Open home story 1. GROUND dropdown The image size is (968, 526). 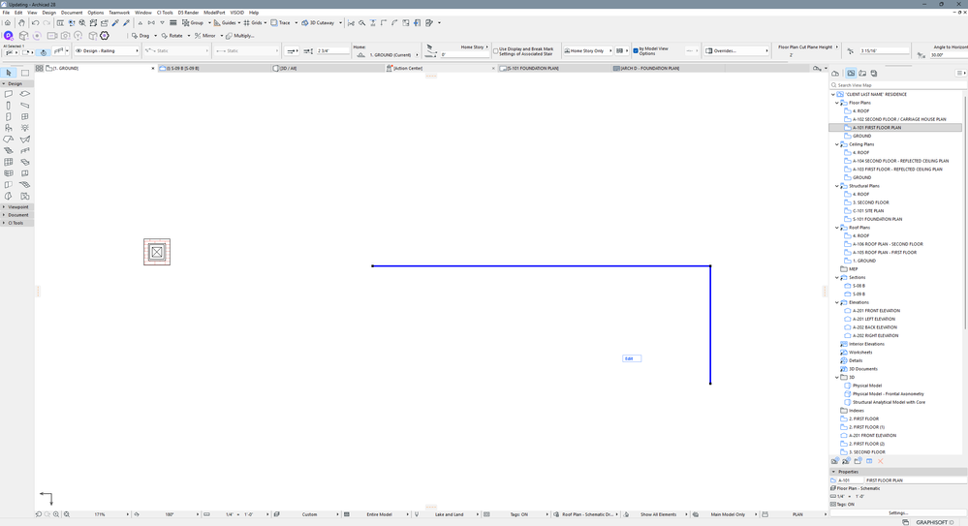tap(391, 55)
